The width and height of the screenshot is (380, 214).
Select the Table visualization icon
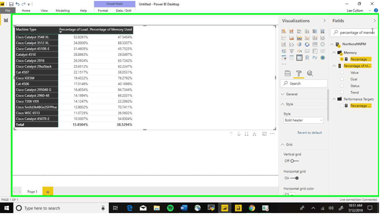click(291, 58)
